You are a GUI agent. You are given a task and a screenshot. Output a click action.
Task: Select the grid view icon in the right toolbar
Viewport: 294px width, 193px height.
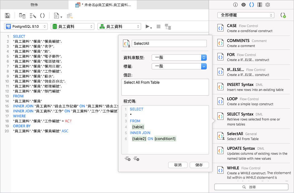pyautogui.click(x=260, y=5)
